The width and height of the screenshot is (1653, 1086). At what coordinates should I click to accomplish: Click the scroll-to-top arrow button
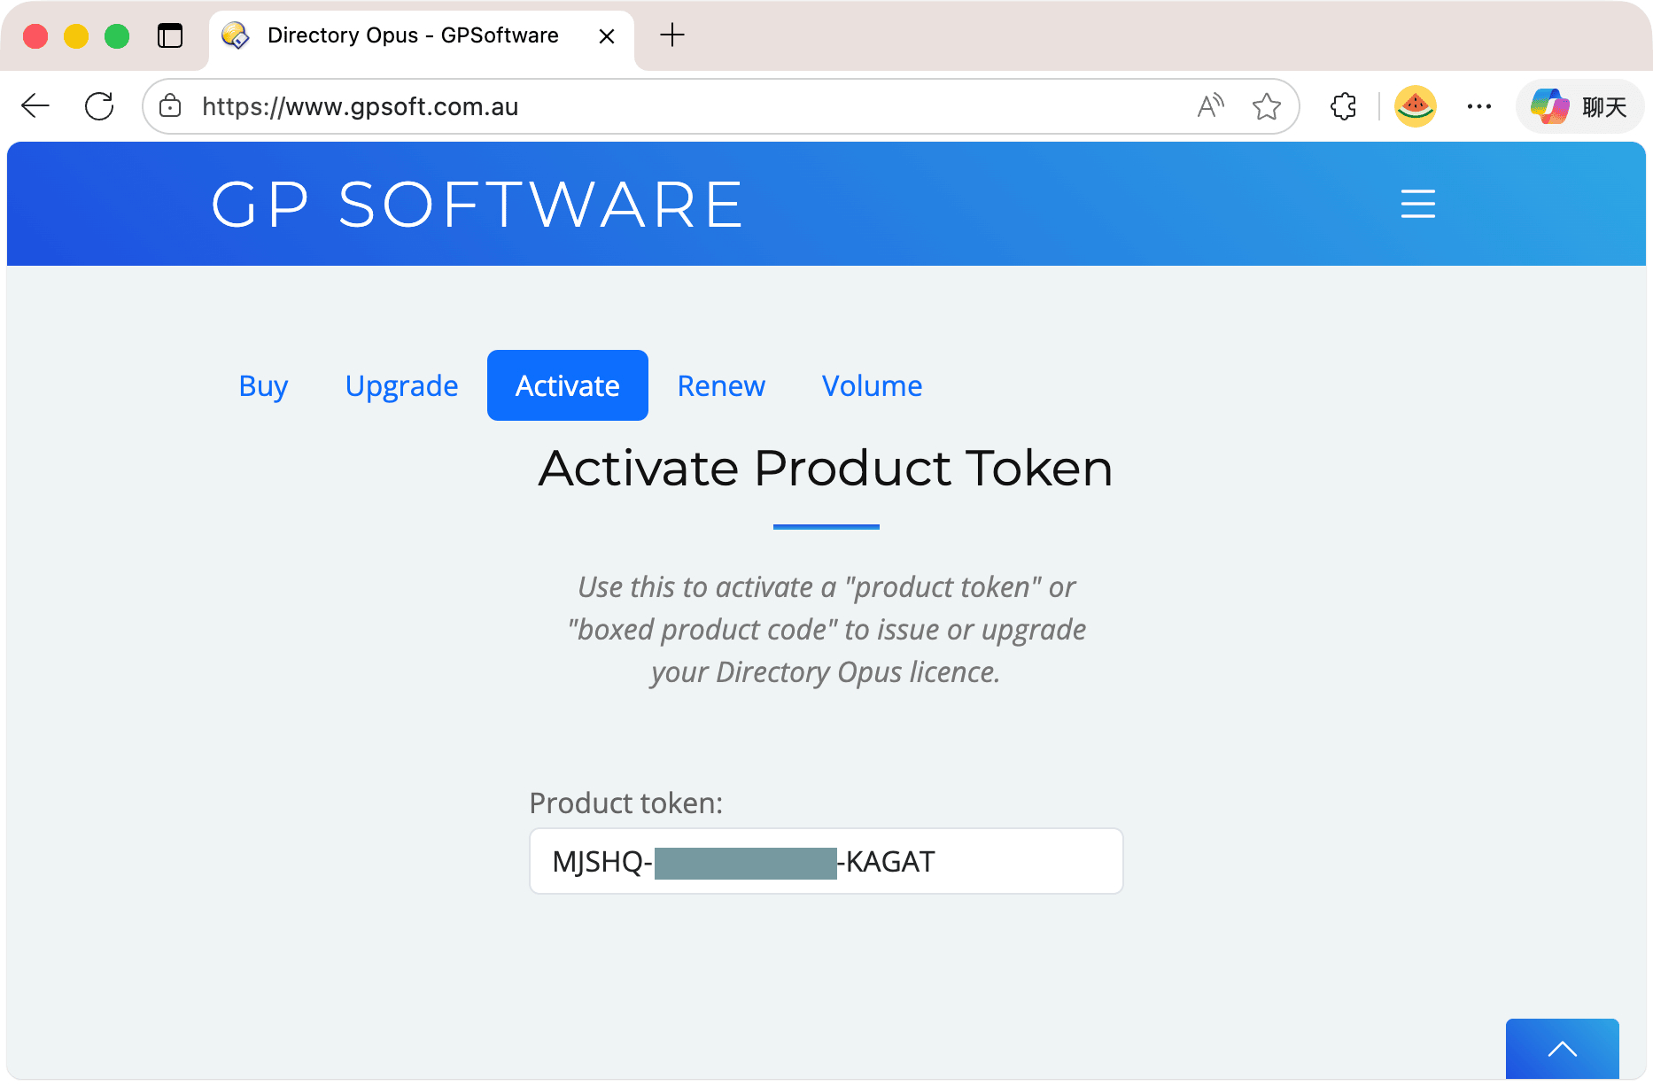(1562, 1049)
